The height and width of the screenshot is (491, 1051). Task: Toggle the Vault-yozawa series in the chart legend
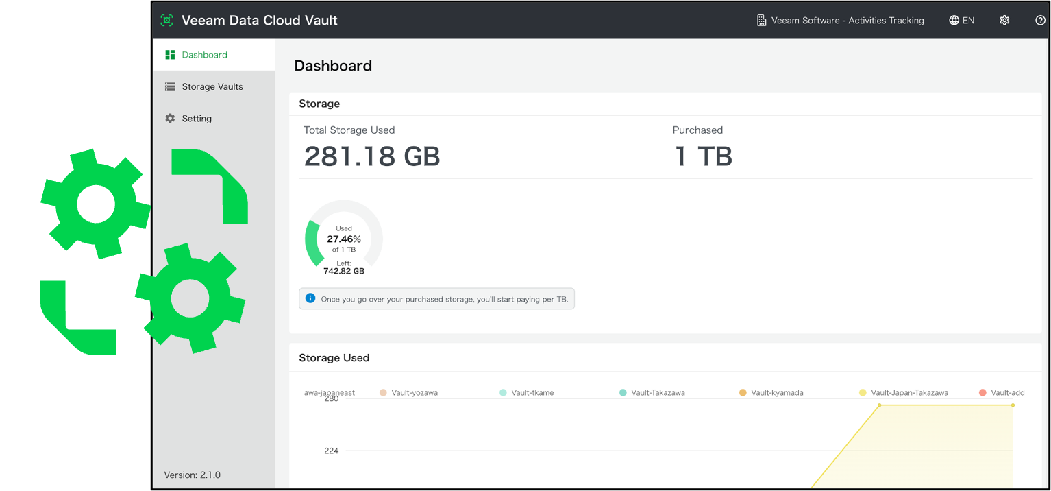point(408,392)
